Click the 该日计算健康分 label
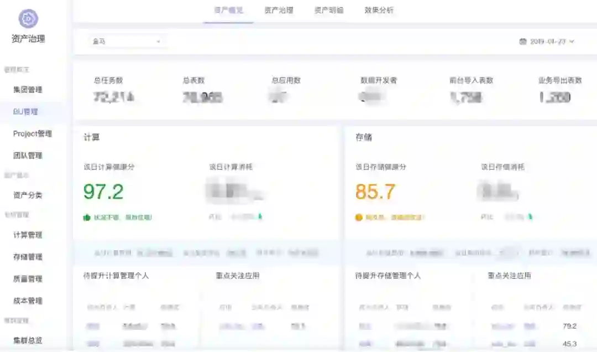597x352 pixels. (x=109, y=167)
